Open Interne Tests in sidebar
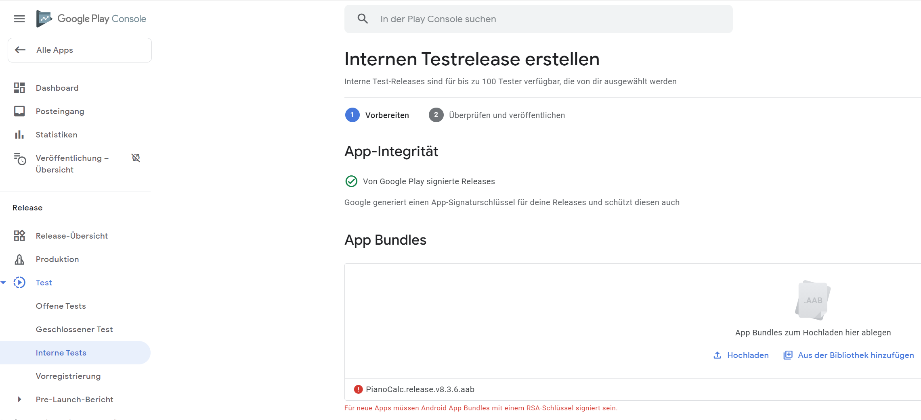 click(61, 353)
